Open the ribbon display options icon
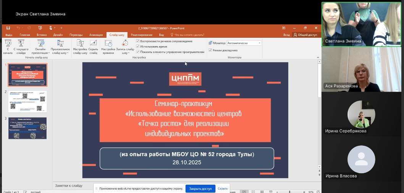Image resolution: width=404 pixels, height=193 pixels. [283, 28]
